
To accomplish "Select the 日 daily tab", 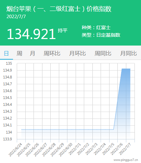I will point(6,53).
